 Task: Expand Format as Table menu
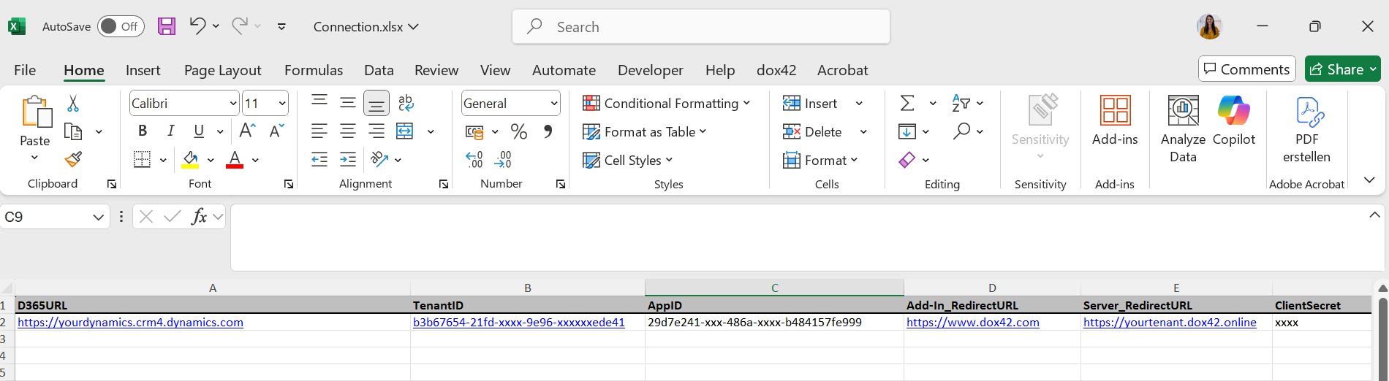pyautogui.click(x=644, y=131)
